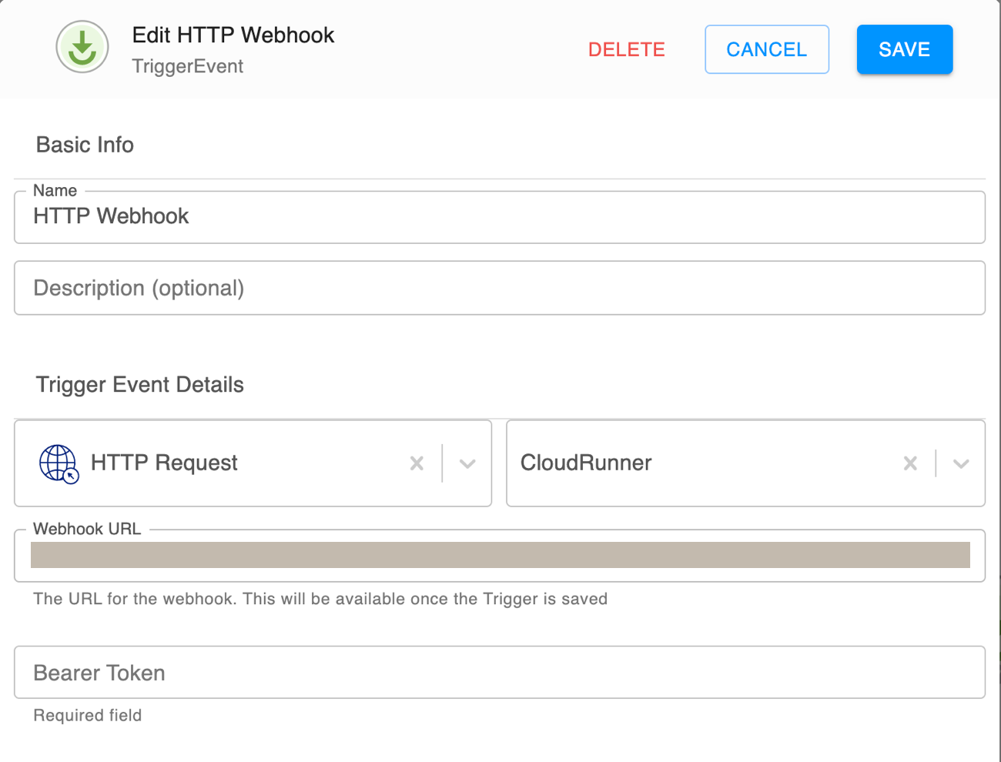The image size is (1001, 762).
Task: Click the Trigger Event Details heading
Action: click(139, 384)
